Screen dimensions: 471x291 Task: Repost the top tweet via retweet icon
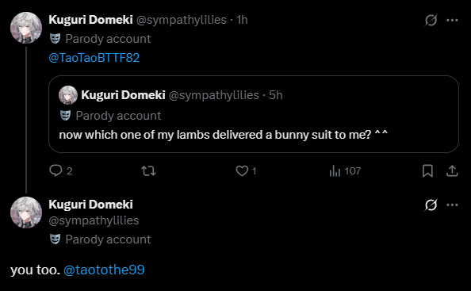tap(148, 171)
